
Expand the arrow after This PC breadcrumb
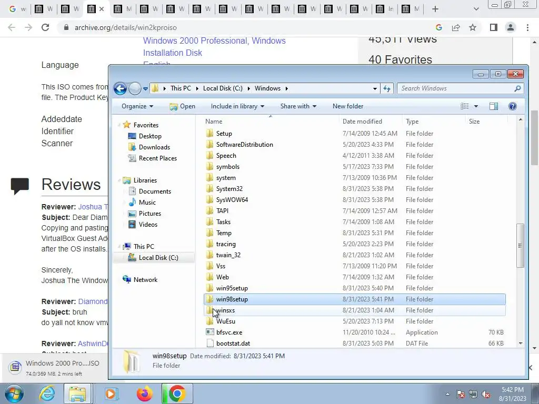point(197,88)
